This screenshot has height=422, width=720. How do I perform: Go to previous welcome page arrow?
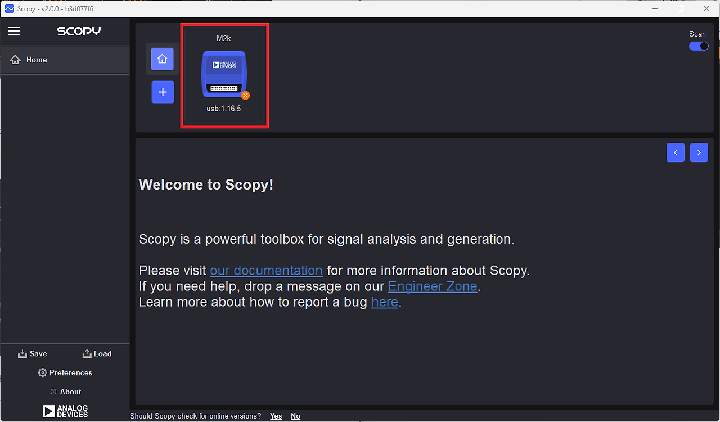coord(676,152)
